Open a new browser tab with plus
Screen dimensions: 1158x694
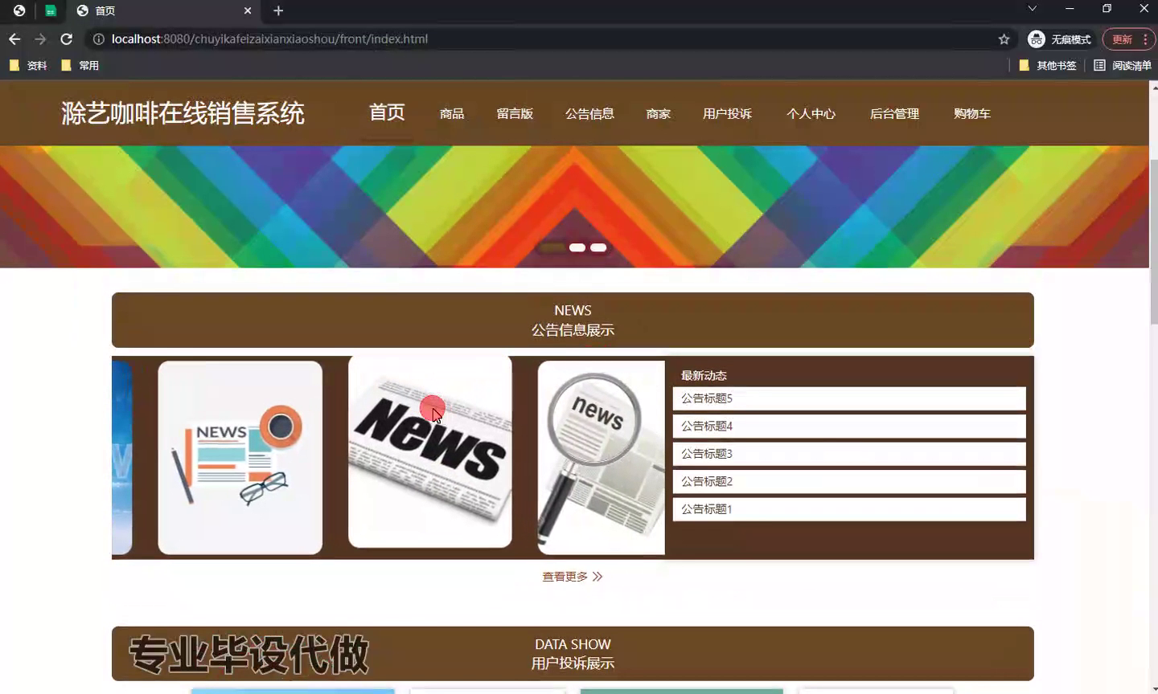point(278,10)
